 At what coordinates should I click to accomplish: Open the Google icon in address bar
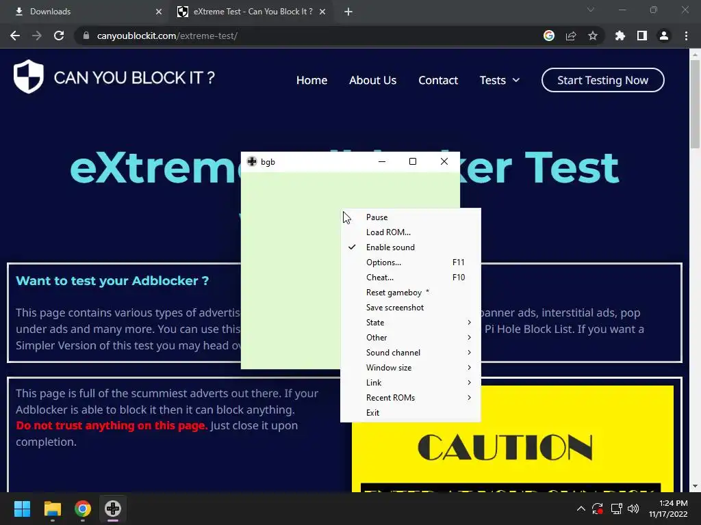click(549, 36)
